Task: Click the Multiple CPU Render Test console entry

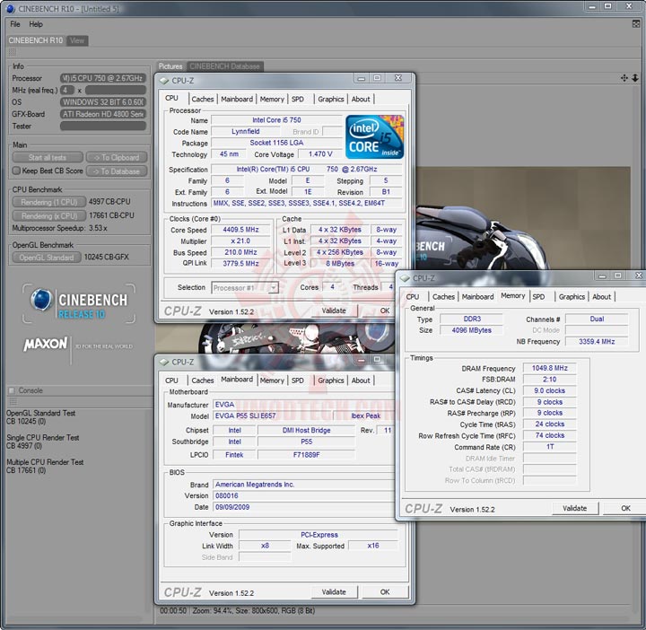Action: (x=45, y=466)
